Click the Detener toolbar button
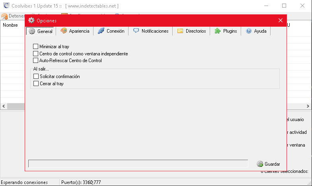 [13, 16]
